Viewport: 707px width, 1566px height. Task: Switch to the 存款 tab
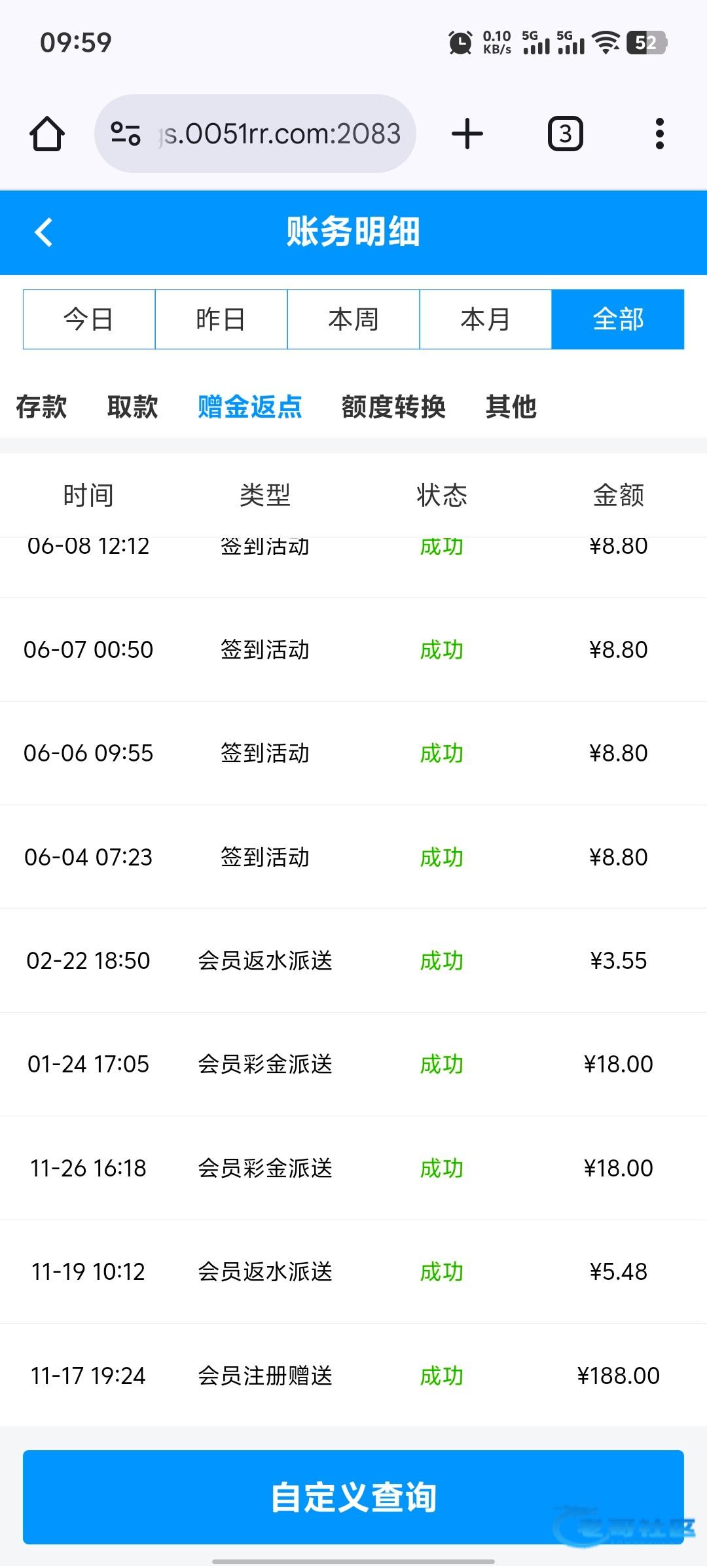click(41, 407)
